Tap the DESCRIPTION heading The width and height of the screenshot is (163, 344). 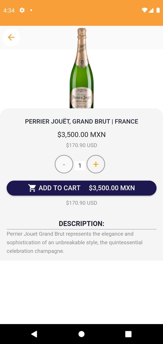(x=81, y=224)
